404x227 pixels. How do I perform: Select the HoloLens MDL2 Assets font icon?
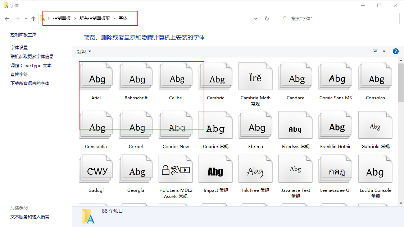(176, 169)
